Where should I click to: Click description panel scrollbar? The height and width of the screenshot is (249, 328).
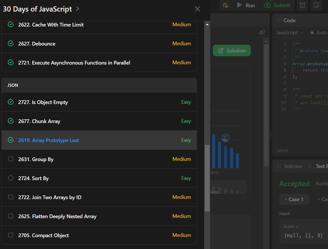click(x=266, y=105)
